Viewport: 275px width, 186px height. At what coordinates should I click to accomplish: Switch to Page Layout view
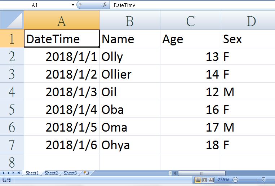(204, 180)
